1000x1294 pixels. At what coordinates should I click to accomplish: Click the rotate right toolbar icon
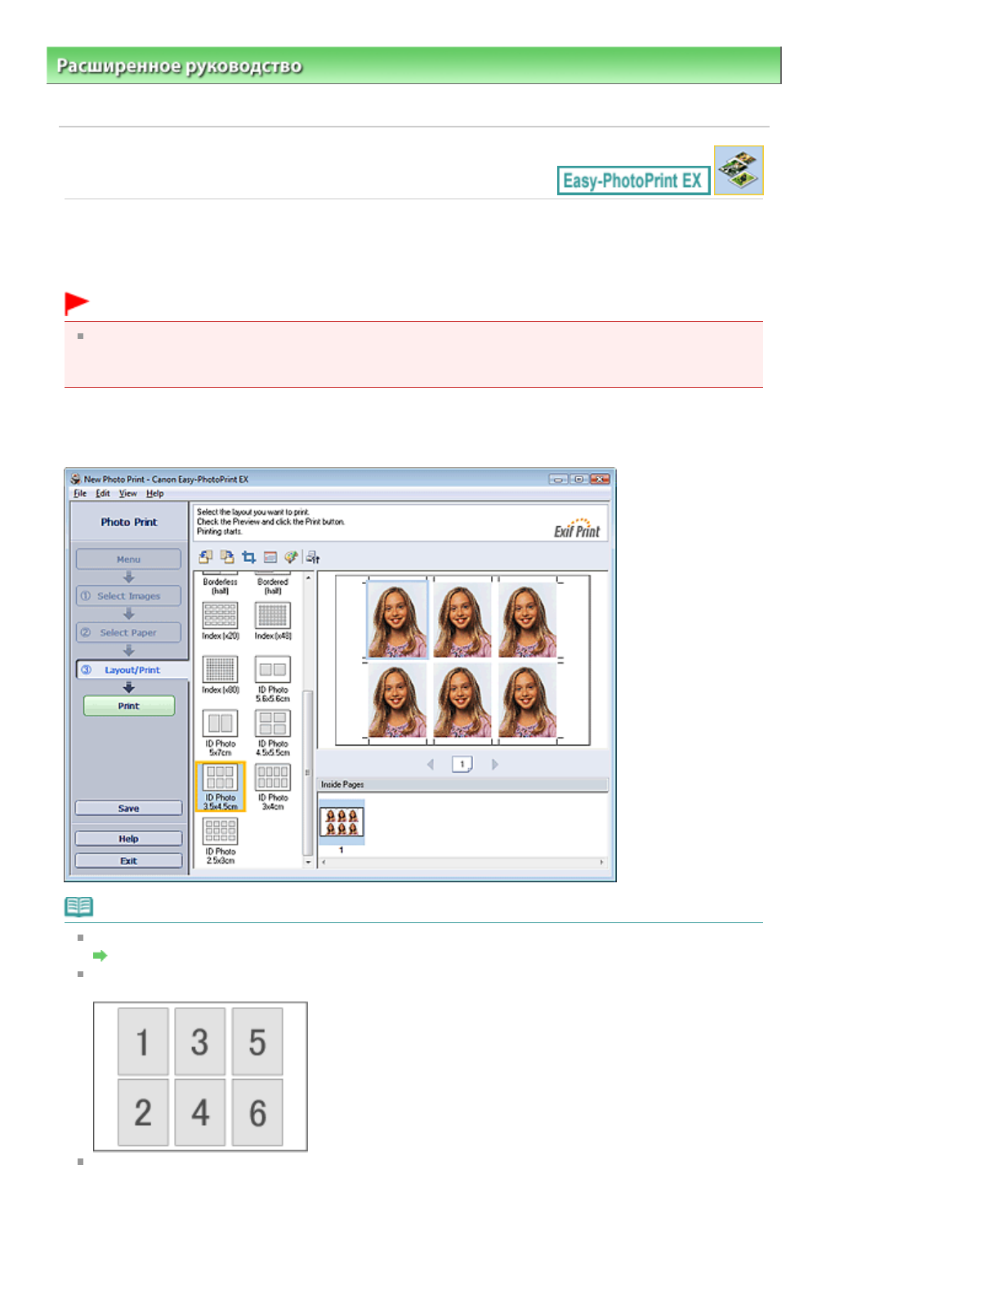click(227, 557)
